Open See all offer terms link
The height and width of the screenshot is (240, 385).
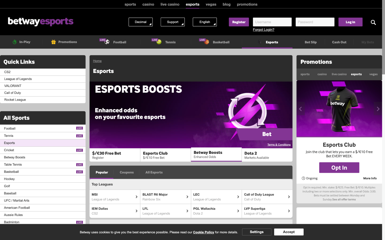[344, 199]
